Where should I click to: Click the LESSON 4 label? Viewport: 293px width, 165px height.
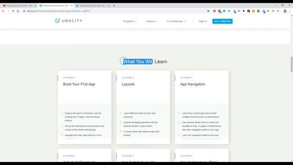(x=69, y=156)
